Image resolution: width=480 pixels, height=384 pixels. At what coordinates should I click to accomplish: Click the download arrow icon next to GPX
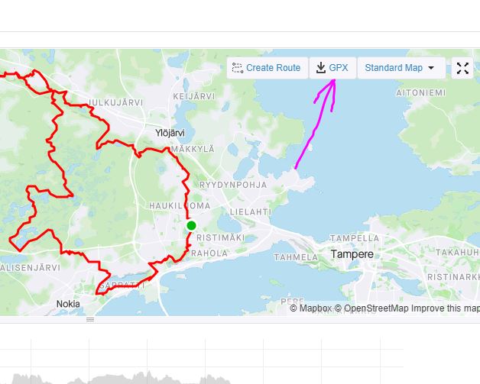coord(320,68)
